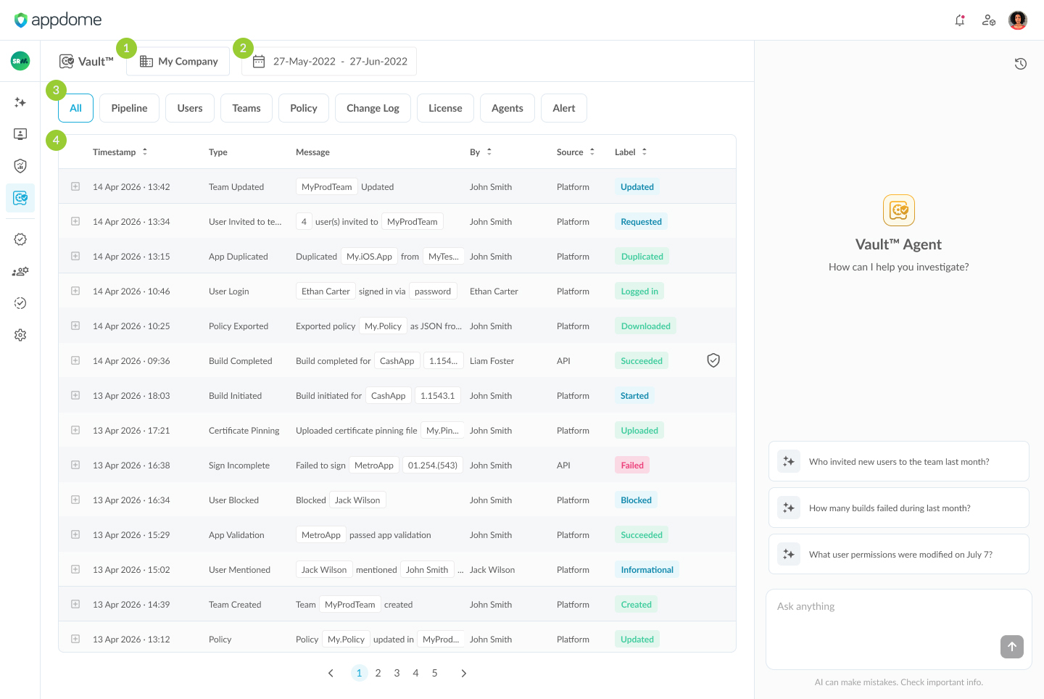Expand the App Duplicated row
Screen dimensions: 1044x699
(x=75, y=256)
